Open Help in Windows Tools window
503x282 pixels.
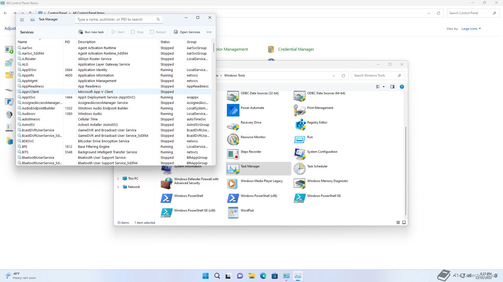402,87
